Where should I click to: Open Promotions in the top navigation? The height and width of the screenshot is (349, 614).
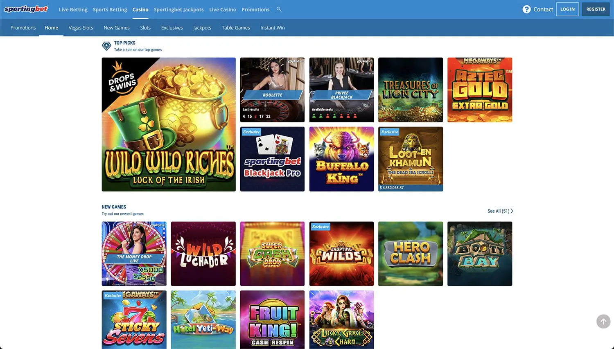(255, 9)
